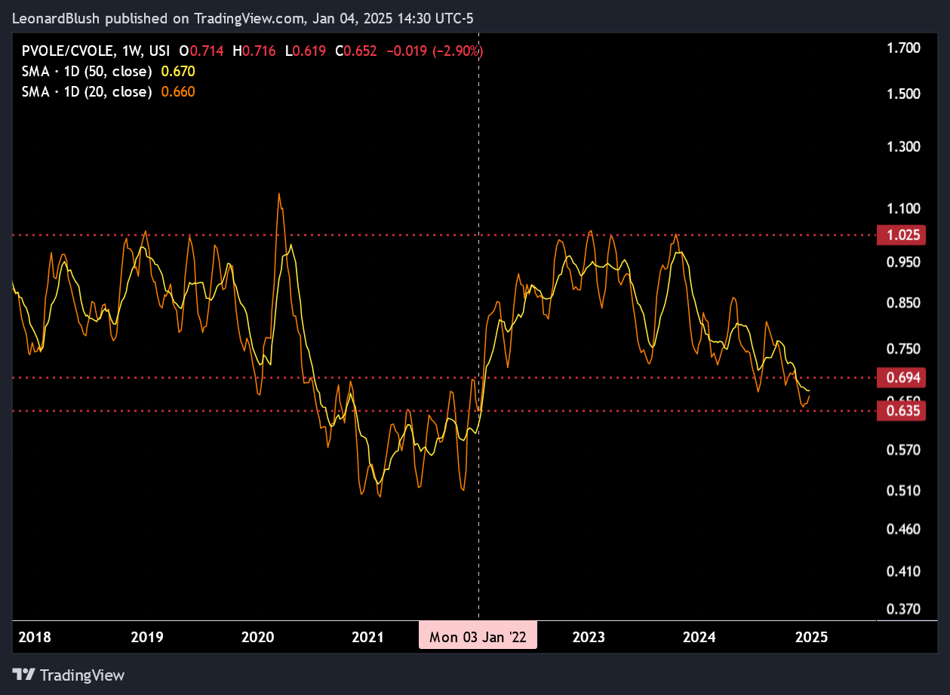
Task: Click the 1.100 price scale value
Action: (x=905, y=208)
